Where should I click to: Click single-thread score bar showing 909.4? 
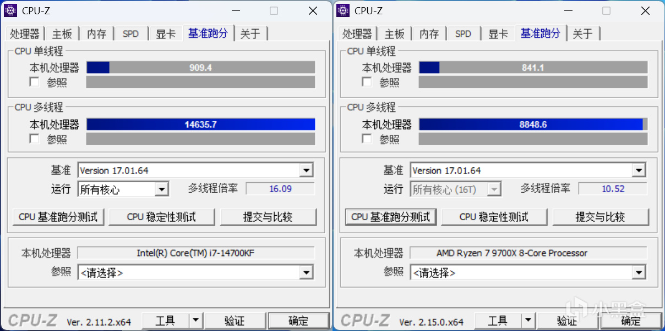tap(201, 68)
